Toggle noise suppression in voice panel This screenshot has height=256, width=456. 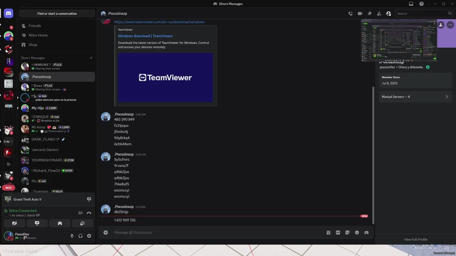click(x=81, y=213)
